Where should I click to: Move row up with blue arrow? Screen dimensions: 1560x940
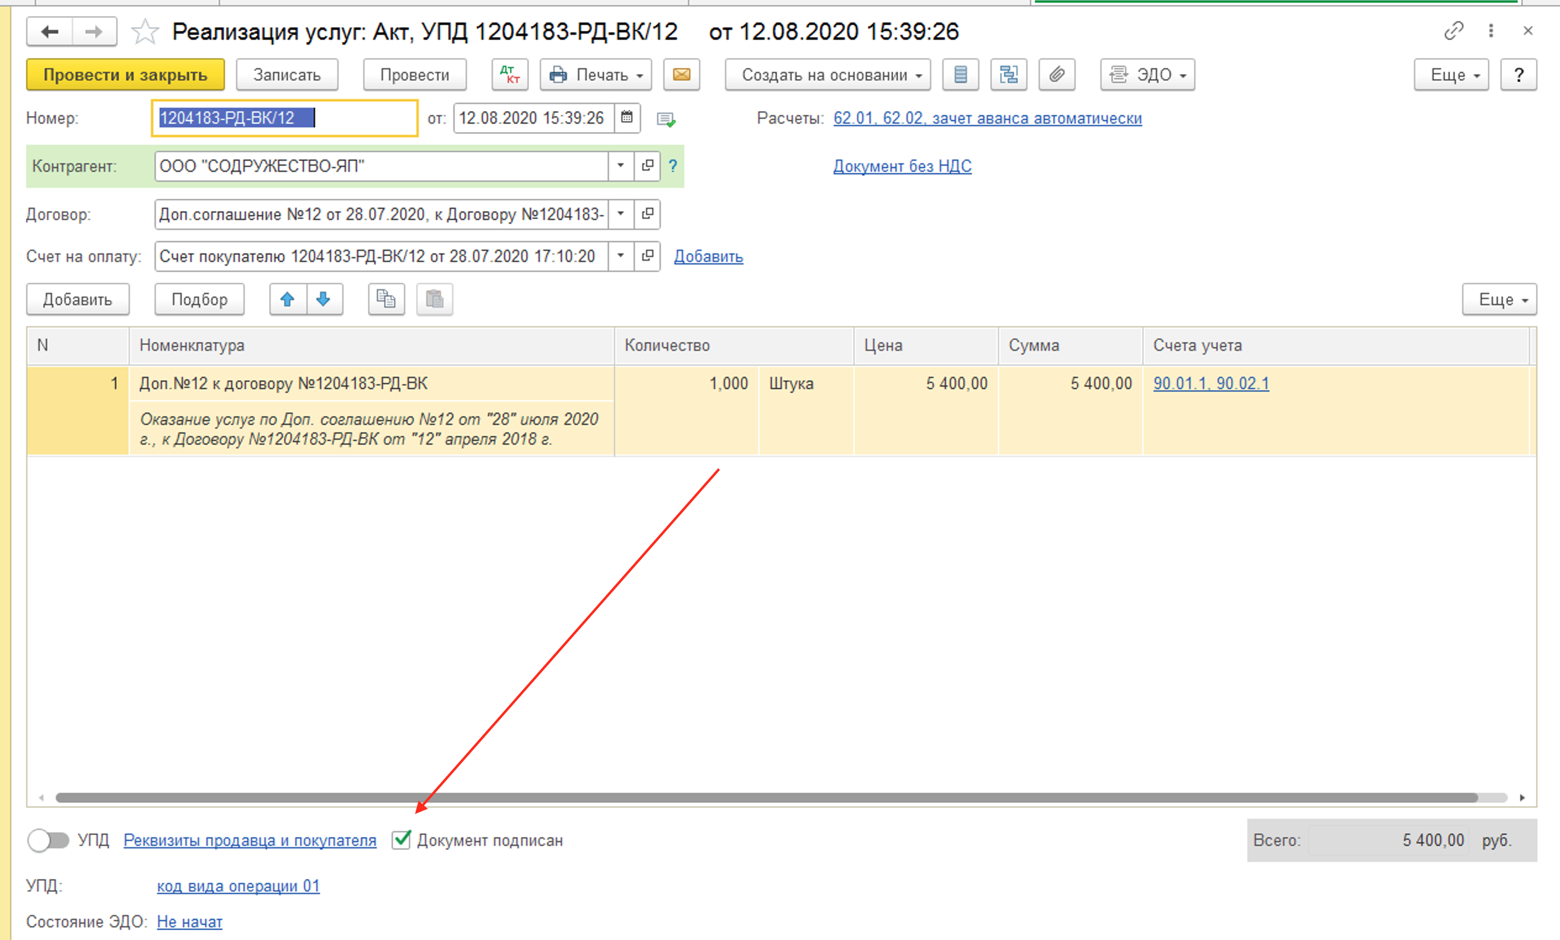click(x=288, y=300)
